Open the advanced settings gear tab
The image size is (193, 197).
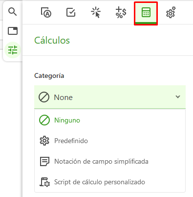171,12
